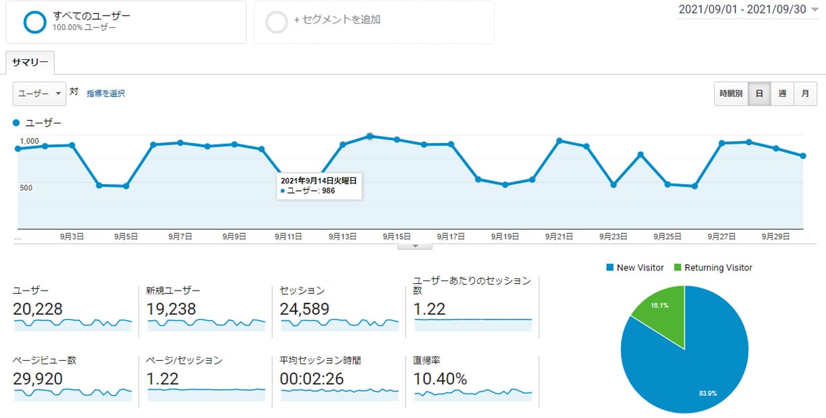The width and height of the screenshot is (826, 418).
Task: Click the 直帰率 sparkline chart
Action: (x=472, y=392)
